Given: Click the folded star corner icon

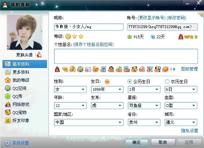Looking at the screenshot, I should pyautogui.click(x=200, y=14).
